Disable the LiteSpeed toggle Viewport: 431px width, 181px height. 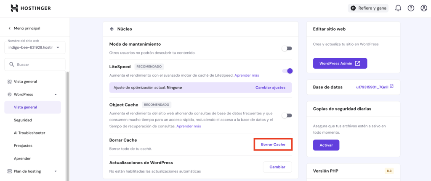click(x=287, y=71)
